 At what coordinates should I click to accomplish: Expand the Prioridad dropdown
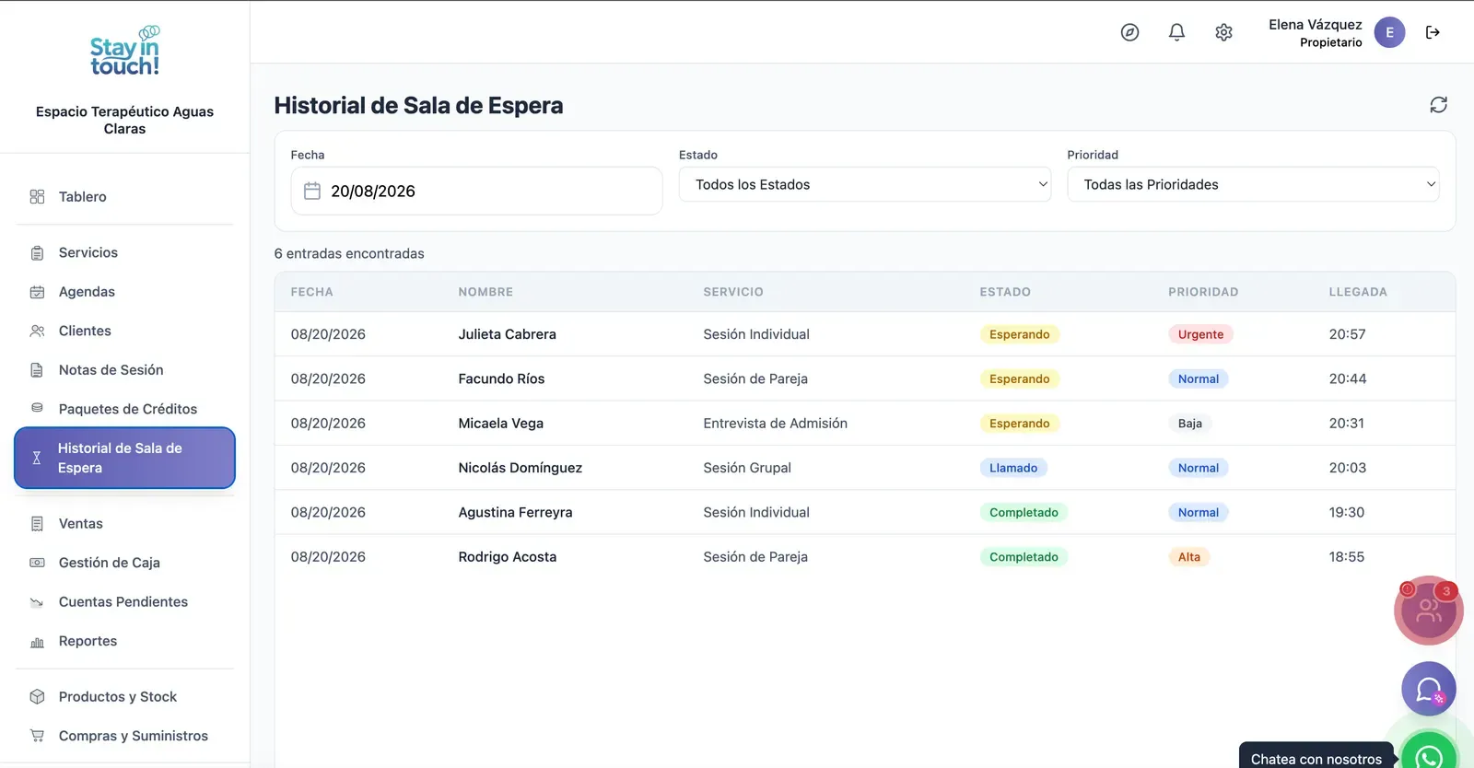click(1253, 184)
